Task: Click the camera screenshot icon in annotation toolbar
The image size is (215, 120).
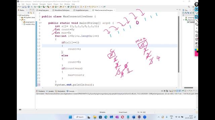Action: click(197, 43)
